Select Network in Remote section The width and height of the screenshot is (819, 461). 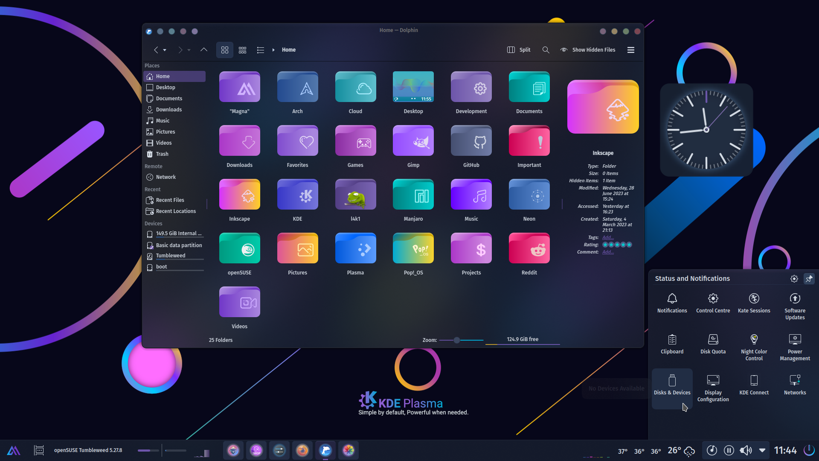tap(175, 177)
